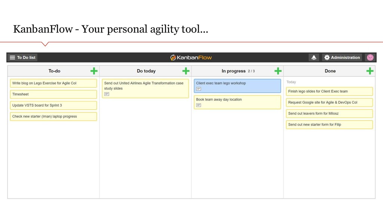The image size is (383, 215).
Task: Open the pink user avatar menu
Action: click(370, 57)
